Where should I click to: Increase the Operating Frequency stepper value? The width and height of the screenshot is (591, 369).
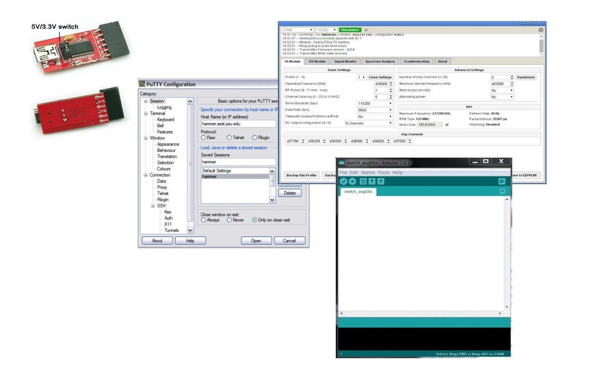coord(391,83)
